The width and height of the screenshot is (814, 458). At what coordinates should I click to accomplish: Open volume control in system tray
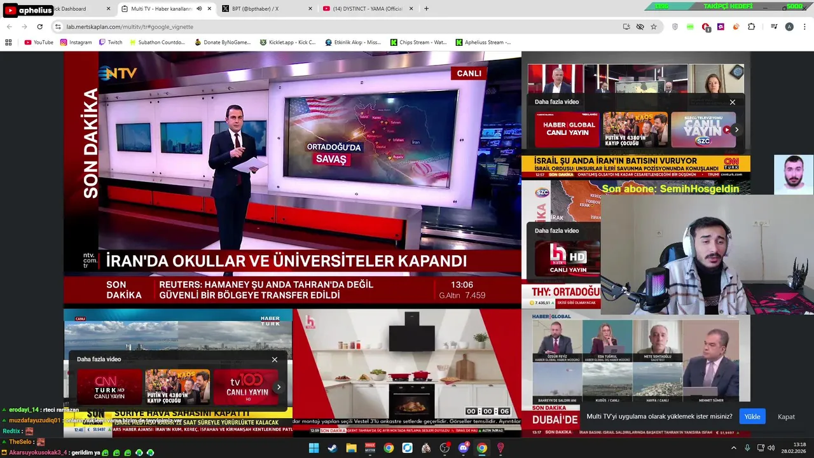coord(771,448)
